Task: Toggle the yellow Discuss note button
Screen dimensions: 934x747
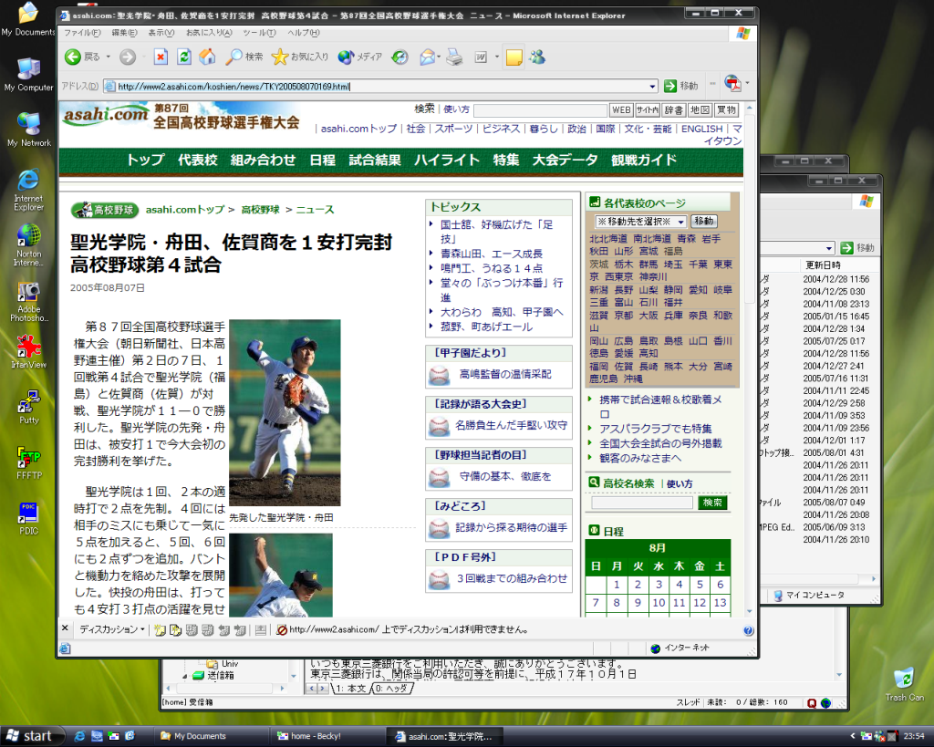Action: pos(514,57)
